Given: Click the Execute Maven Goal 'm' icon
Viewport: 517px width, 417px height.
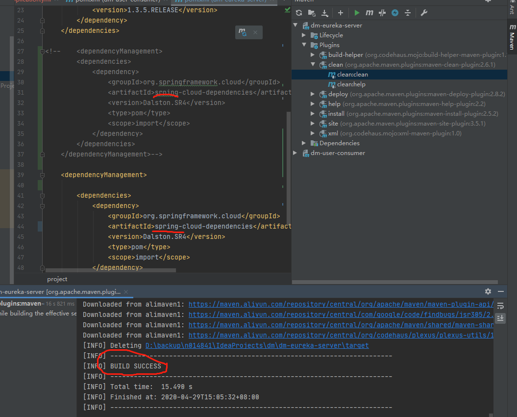Looking at the screenshot, I should [369, 13].
